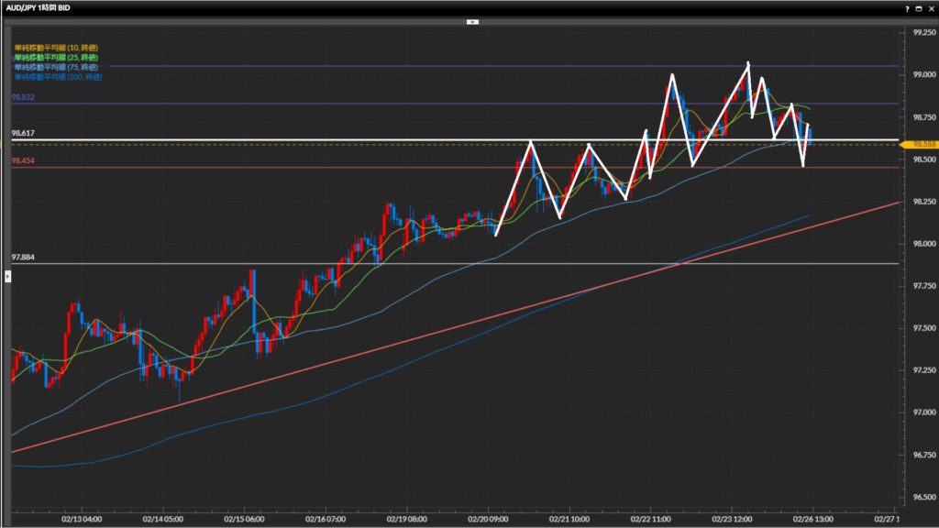Select the gray horizontal line at 97.884

[x=275, y=264]
